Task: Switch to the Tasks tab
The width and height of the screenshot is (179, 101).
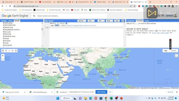Action: click(x=147, y=21)
